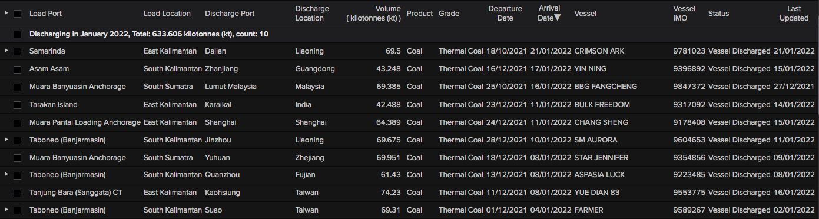
Task: Click the 74.23 volume value
Action: [x=390, y=193]
